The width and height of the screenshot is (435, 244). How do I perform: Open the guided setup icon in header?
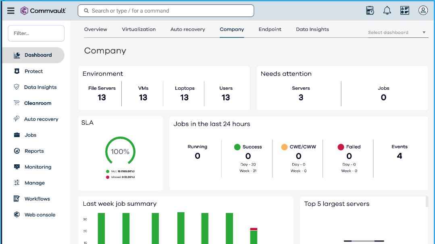(405, 10)
